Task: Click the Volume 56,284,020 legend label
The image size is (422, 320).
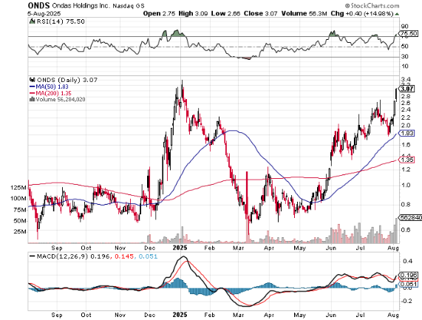Action: (x=61, y=99)
